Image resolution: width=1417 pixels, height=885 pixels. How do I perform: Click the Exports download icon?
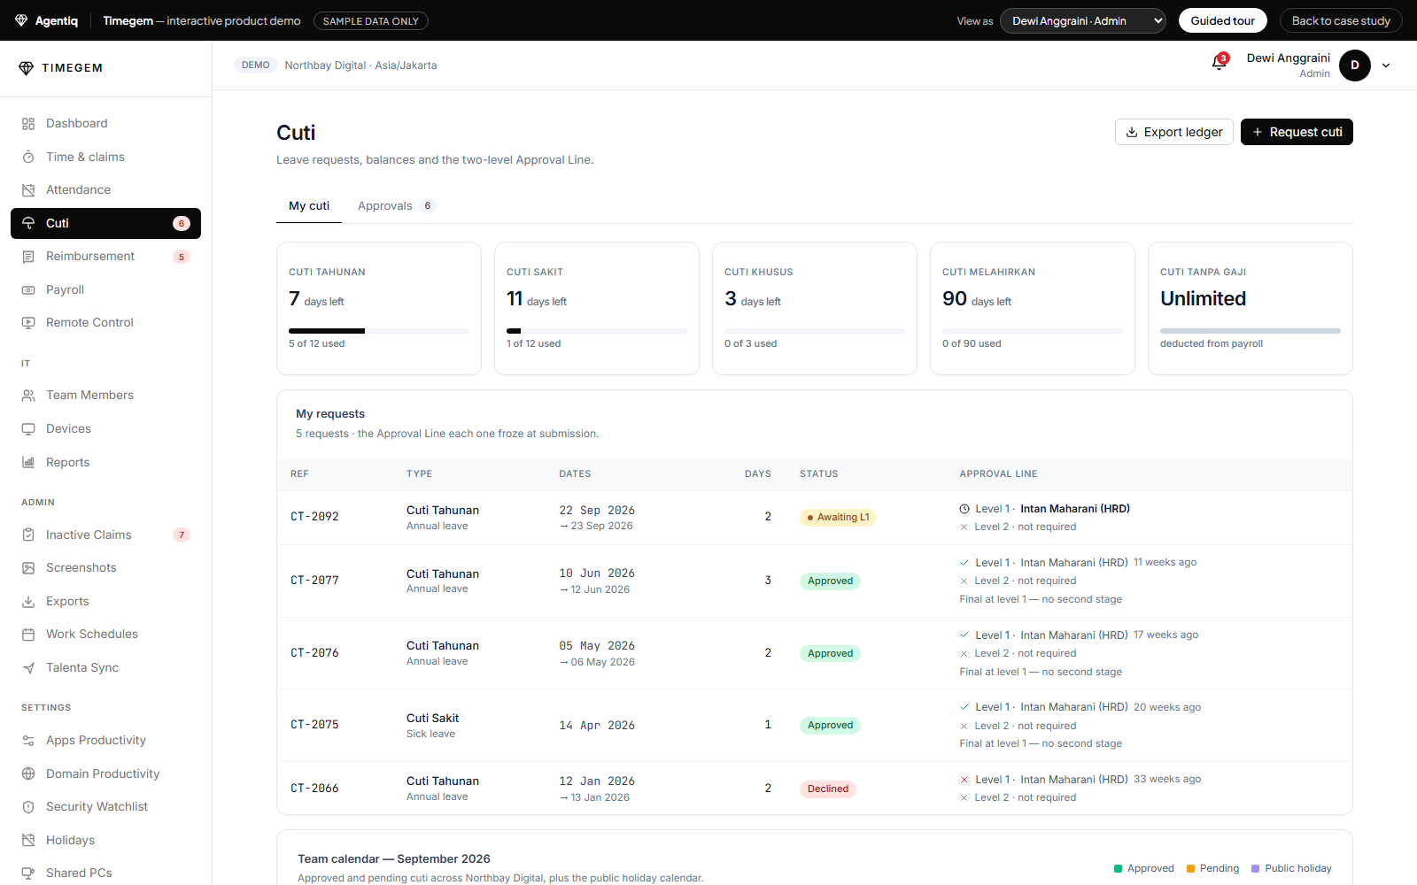[x=28, y=602]
